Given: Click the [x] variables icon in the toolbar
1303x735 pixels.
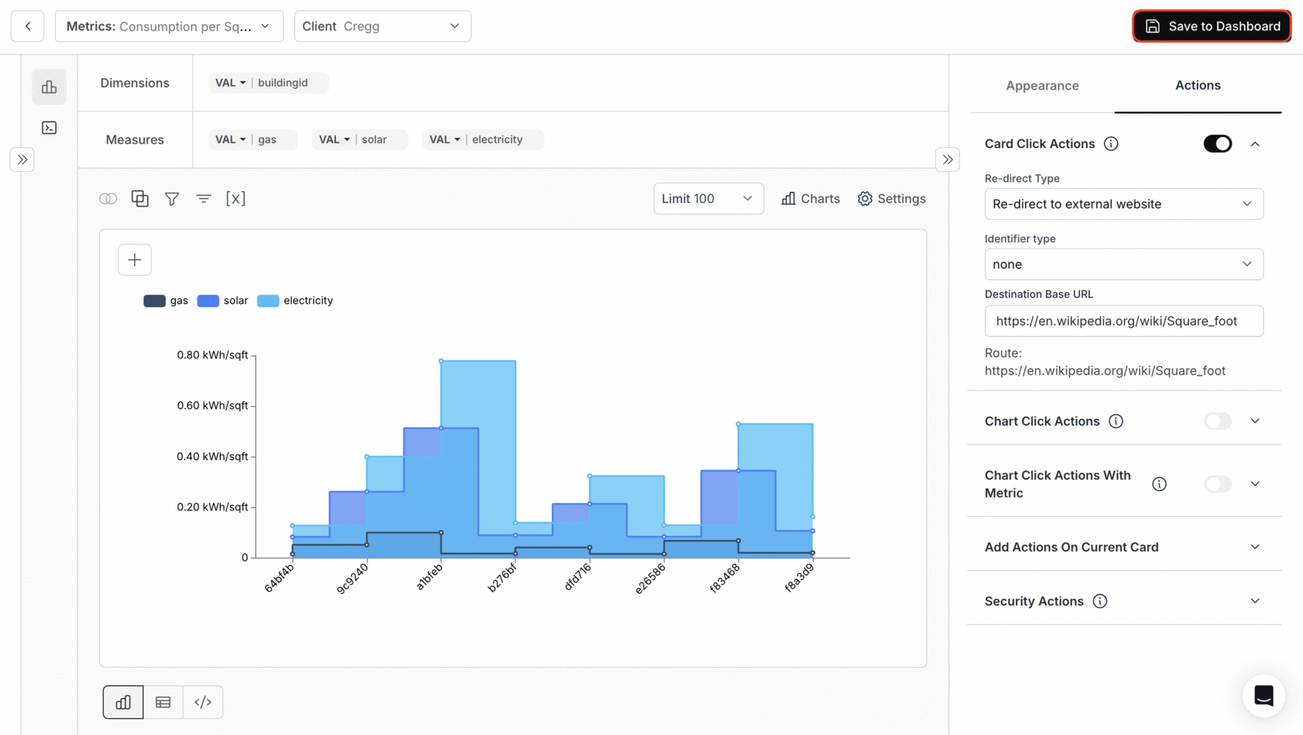Looking at the screenshot, I should (236, 198).
